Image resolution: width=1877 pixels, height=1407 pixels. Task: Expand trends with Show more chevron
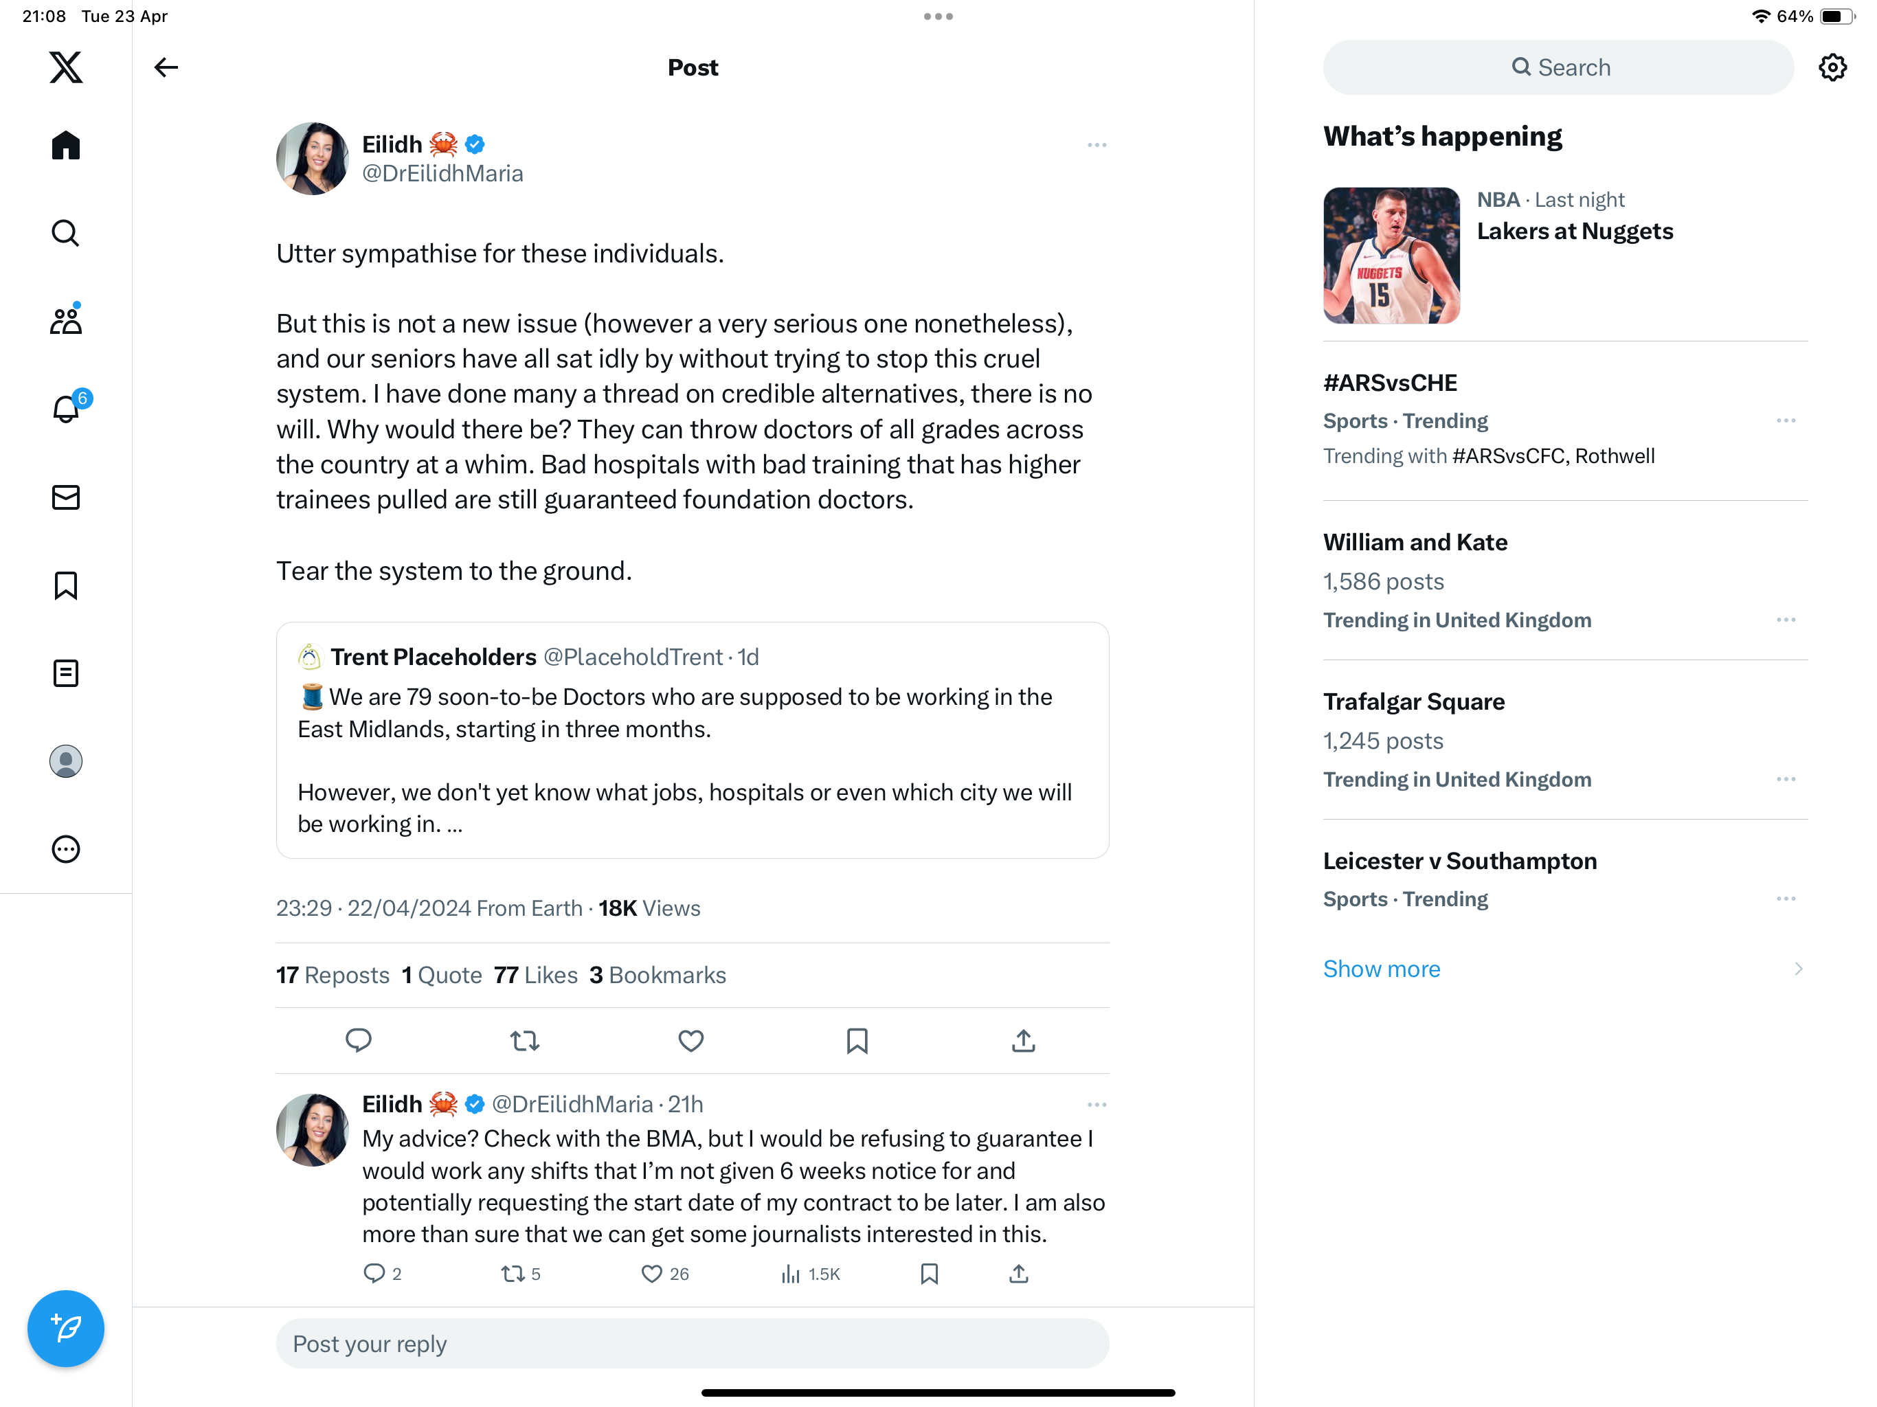pyautogui.click(x=1798, y=969)
